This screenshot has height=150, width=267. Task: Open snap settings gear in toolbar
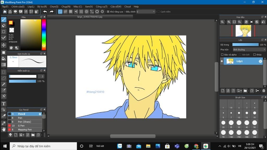(102, 11)
